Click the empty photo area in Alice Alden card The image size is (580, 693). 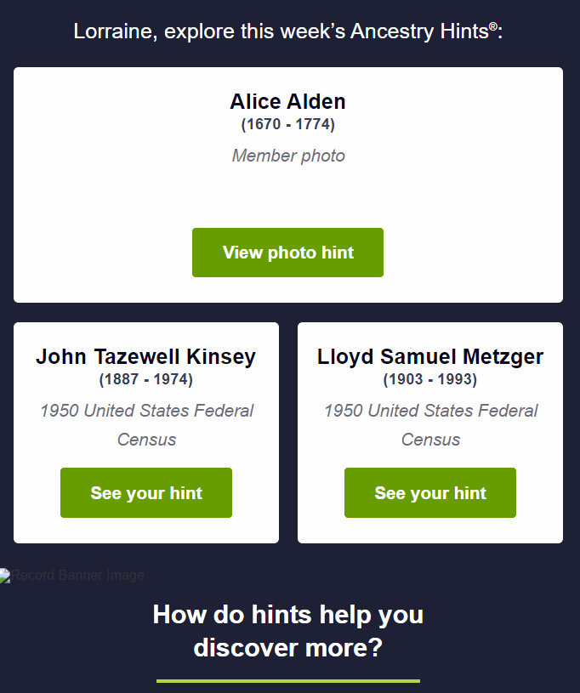(x=287, y=196)
